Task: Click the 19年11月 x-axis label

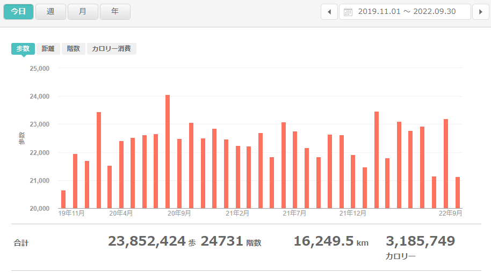Action: [71, 213]
